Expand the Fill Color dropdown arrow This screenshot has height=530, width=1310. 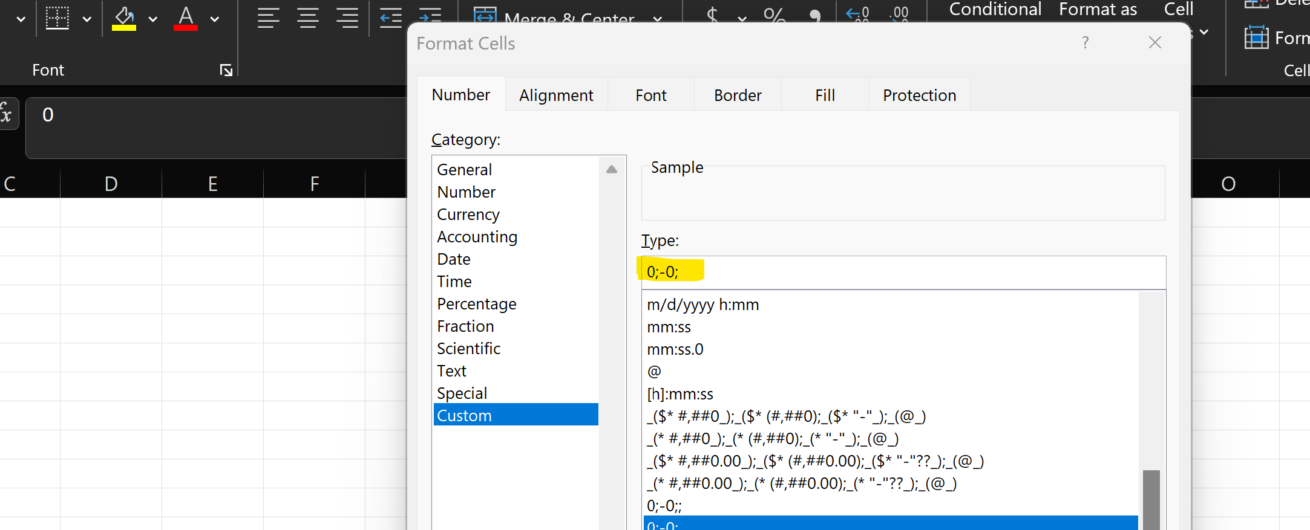pyautogui.click(x=153, y=19)
